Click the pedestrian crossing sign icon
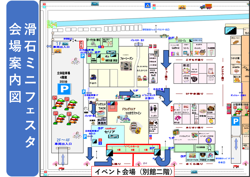Viewport: 250px width, 177px height. [148, 5]
